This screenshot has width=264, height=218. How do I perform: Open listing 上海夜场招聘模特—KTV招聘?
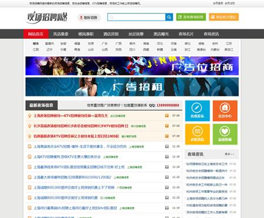[70, 116]
